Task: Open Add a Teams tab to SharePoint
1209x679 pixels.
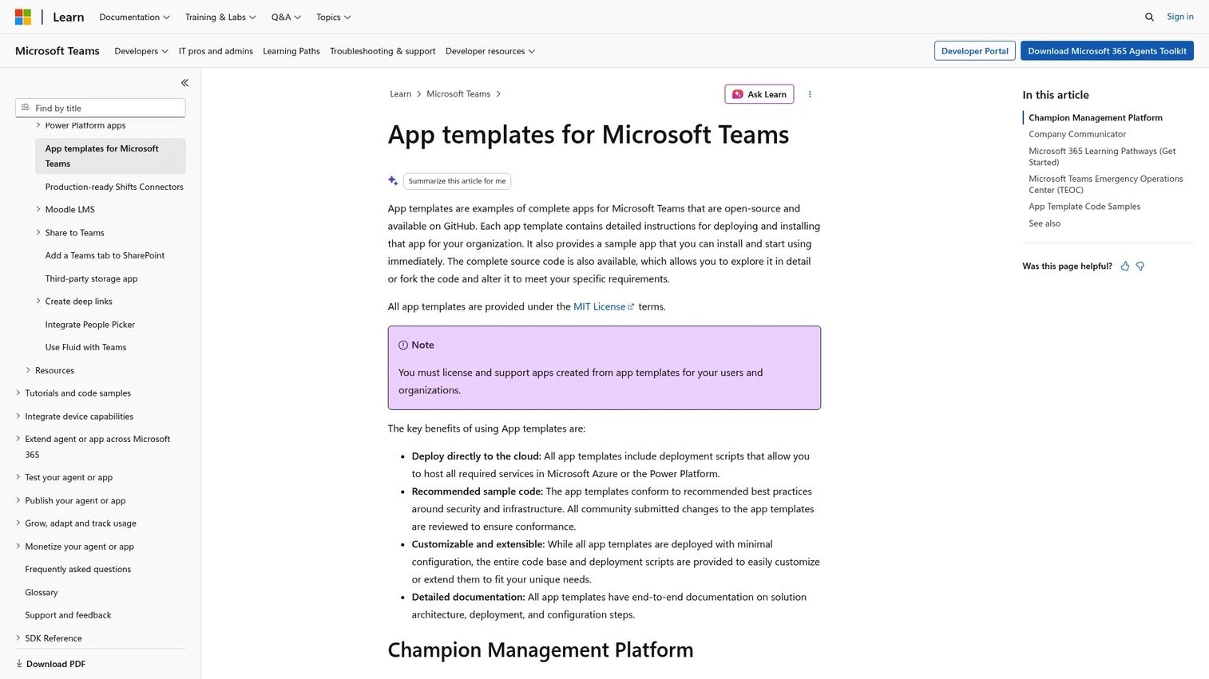Action: point(105,255)
